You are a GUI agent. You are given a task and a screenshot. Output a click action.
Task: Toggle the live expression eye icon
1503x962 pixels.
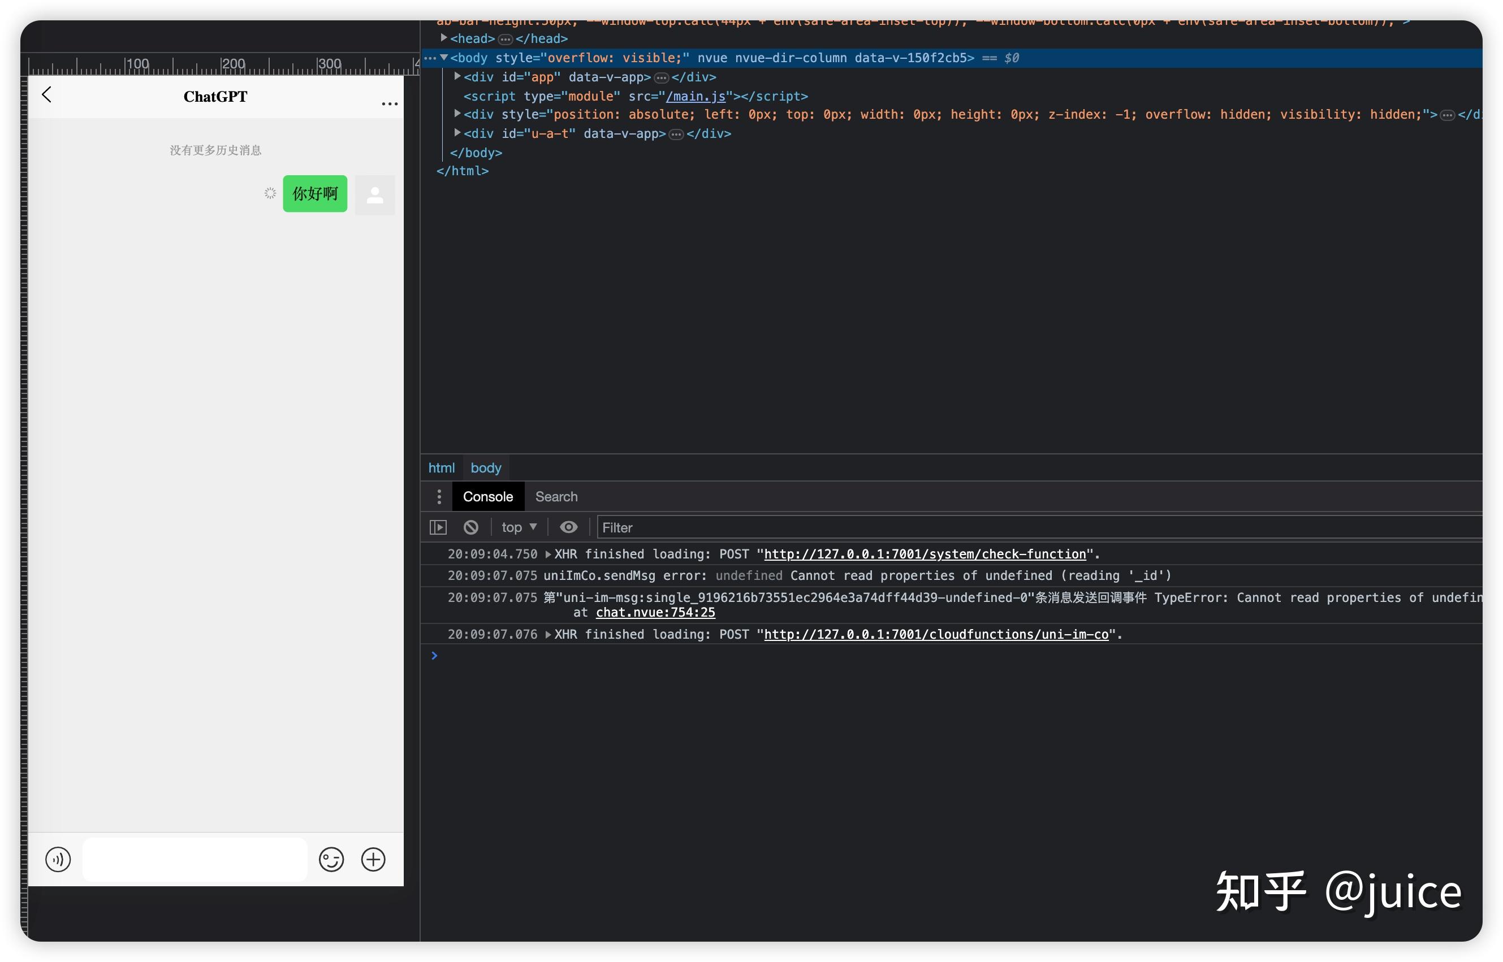[568, 527]
